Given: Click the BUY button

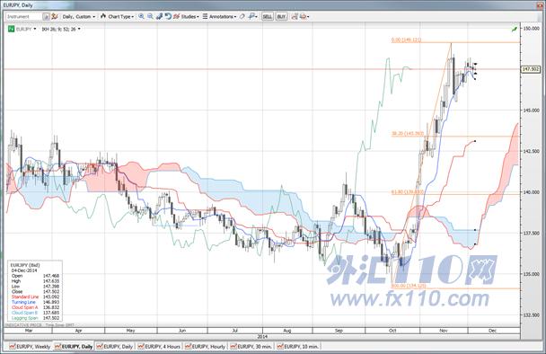Looking at the screenshot, I should [281, 16].
